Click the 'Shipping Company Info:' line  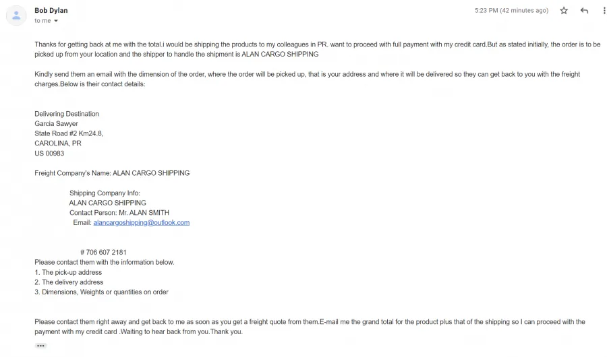105,193
